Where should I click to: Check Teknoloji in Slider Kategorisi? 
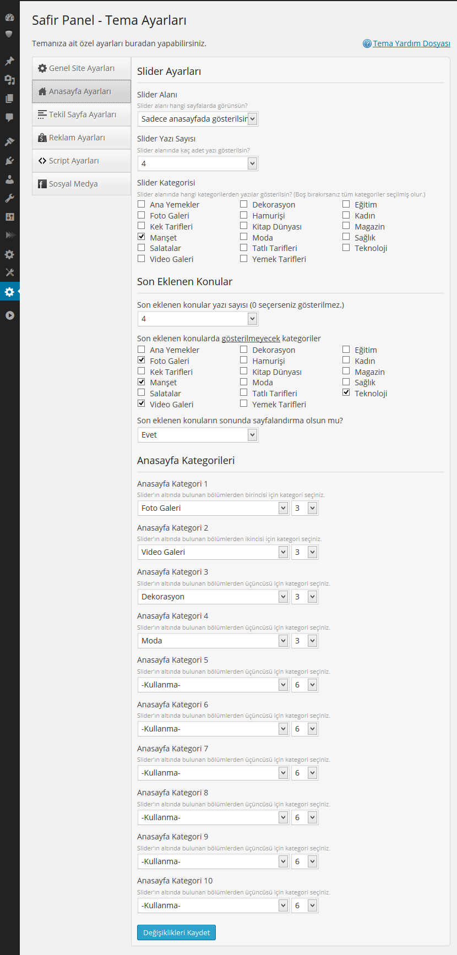point(346,248)
